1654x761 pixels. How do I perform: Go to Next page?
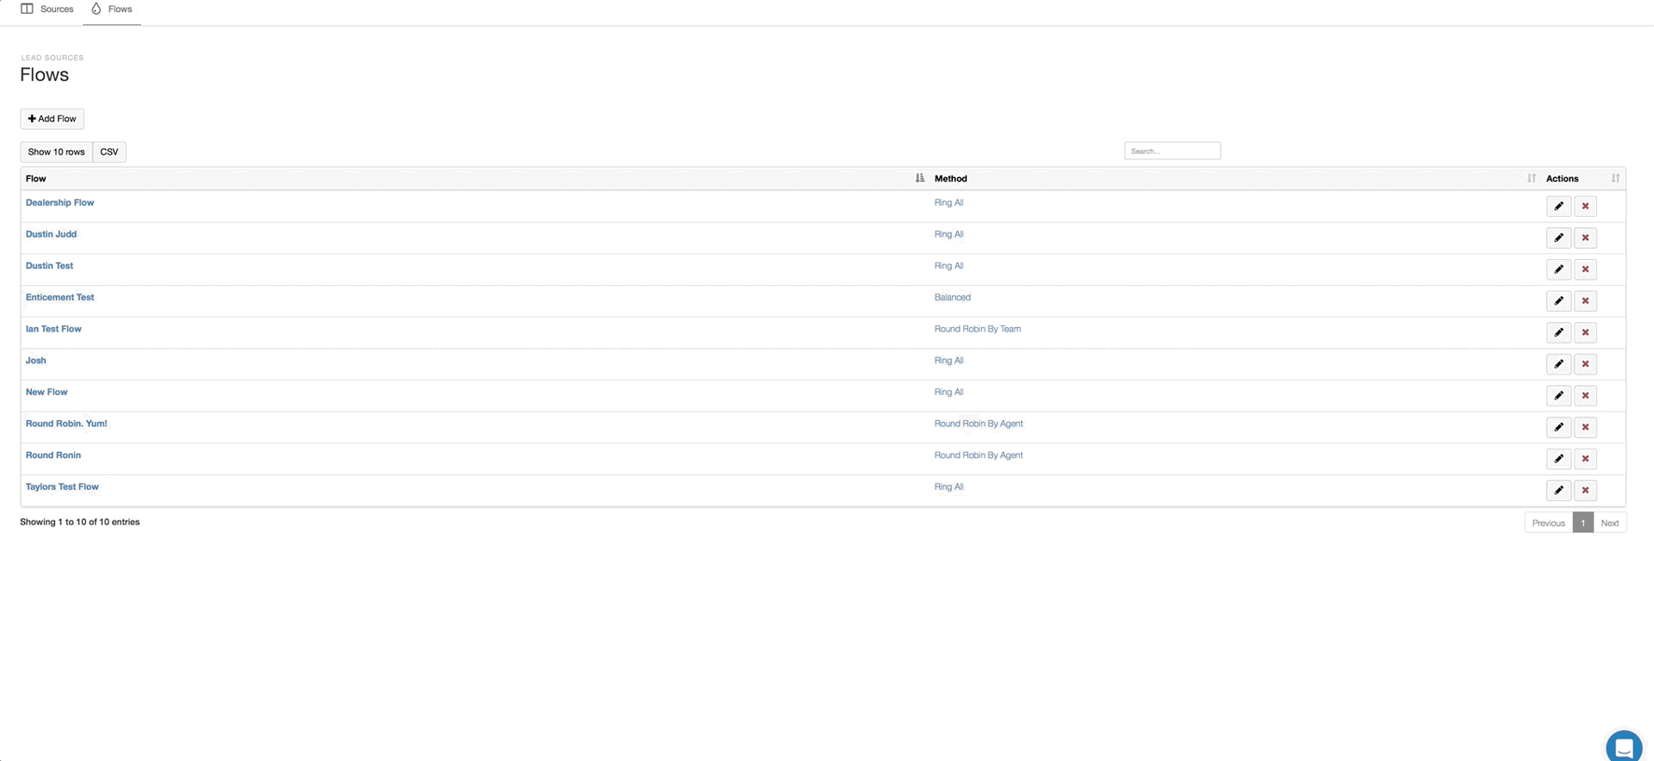[1609, 523]
